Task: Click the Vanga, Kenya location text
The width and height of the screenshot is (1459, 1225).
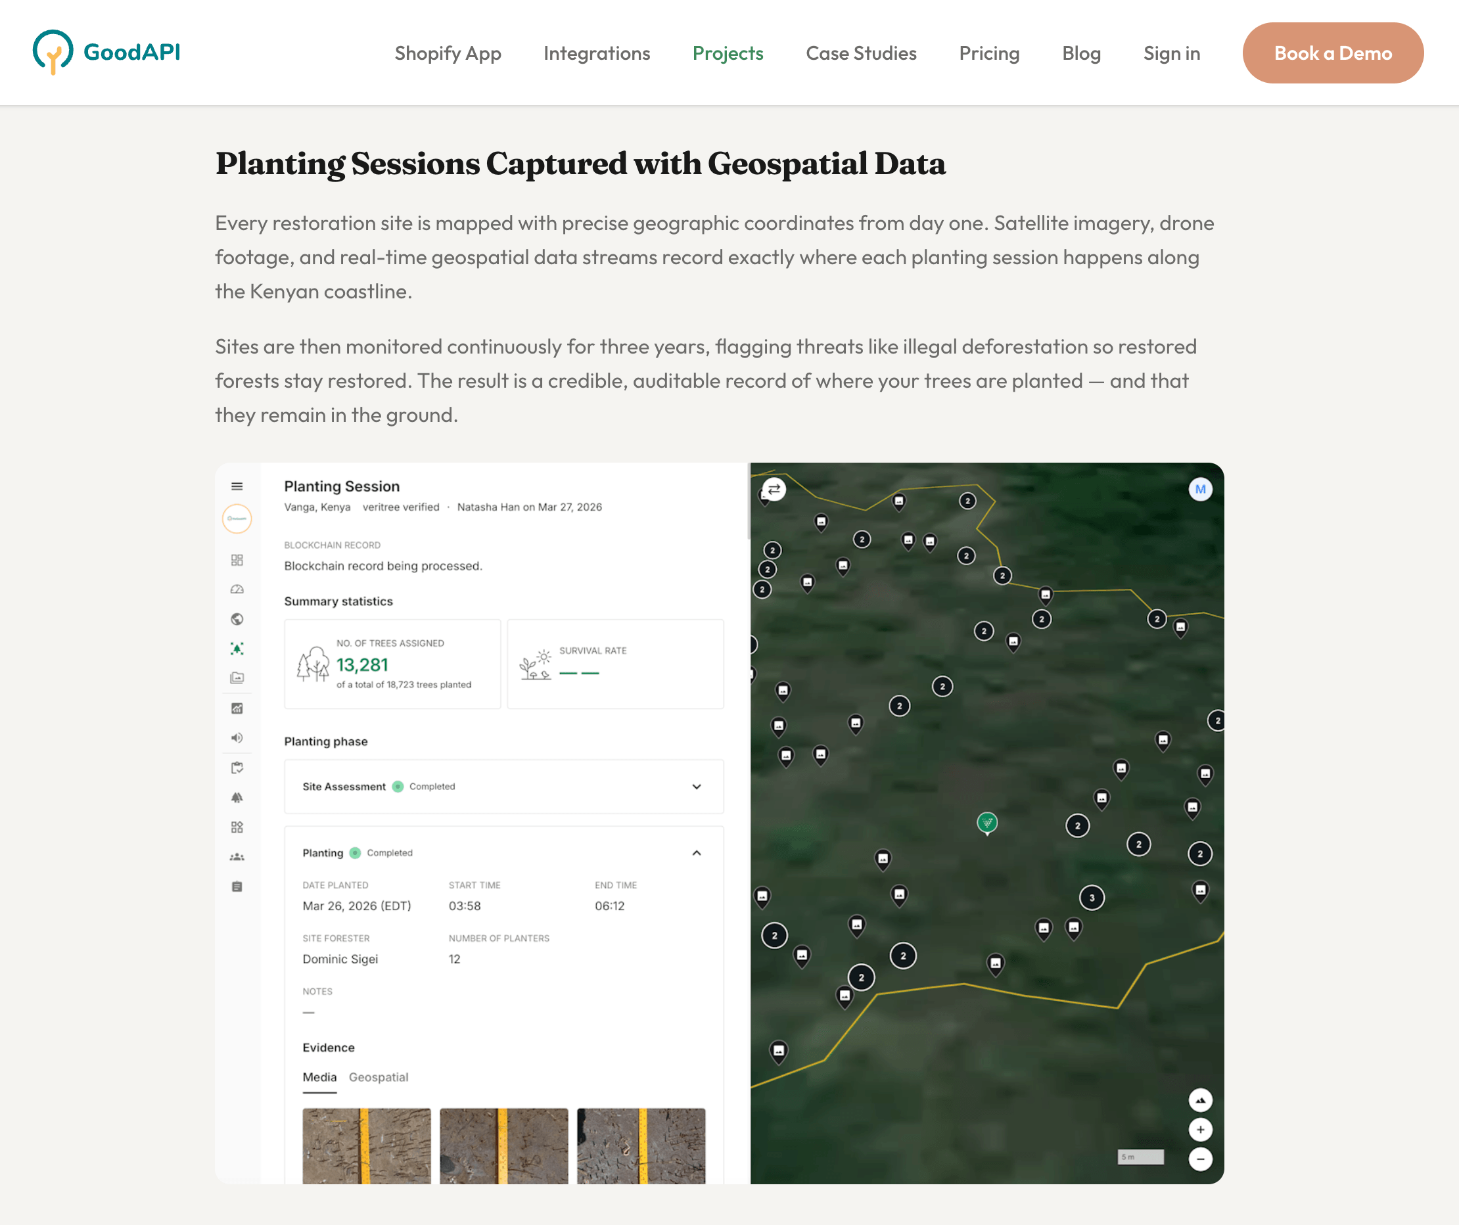Action: 317,507
